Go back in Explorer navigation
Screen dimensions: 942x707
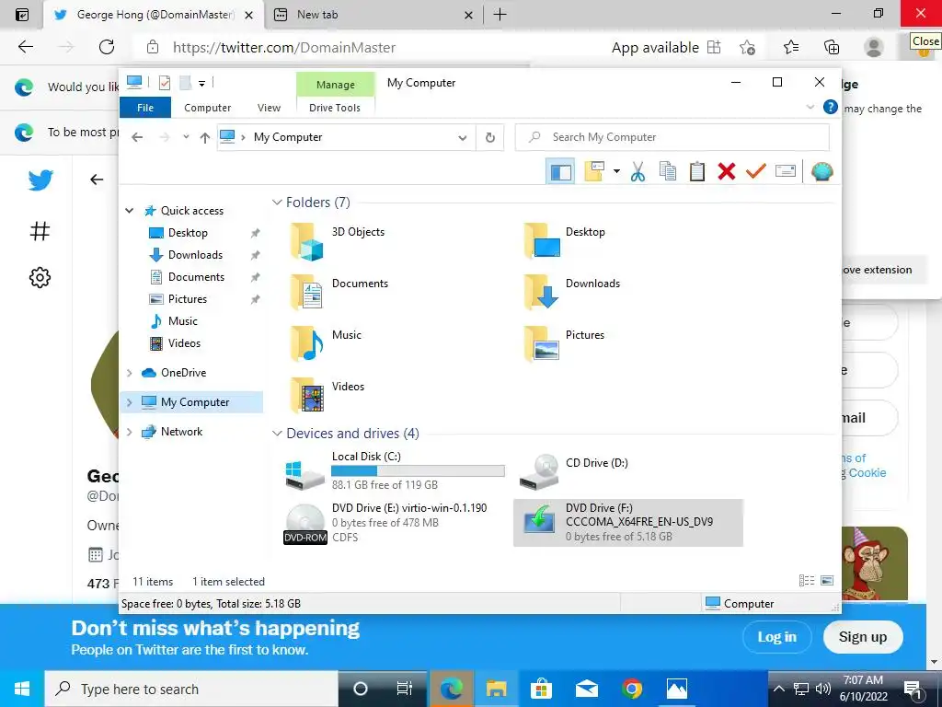(x=137, y=137)
